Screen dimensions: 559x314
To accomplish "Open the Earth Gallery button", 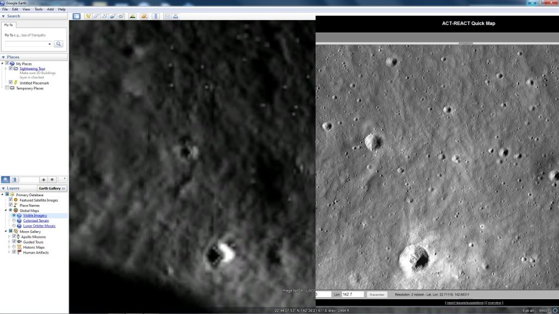I will pos(52,188).
